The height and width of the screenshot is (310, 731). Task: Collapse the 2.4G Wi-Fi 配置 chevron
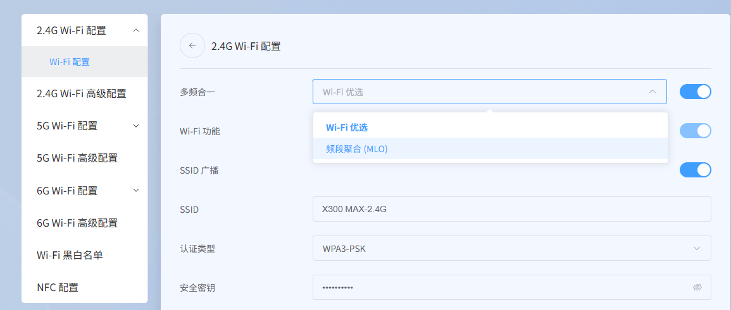[x=135, y=30]
